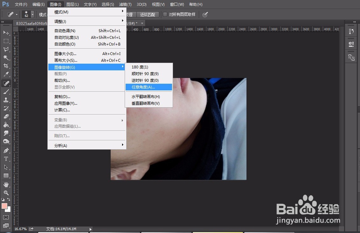Collapse the right panel dock arrows
360x233 pixels.
click(x=355, y=22)
